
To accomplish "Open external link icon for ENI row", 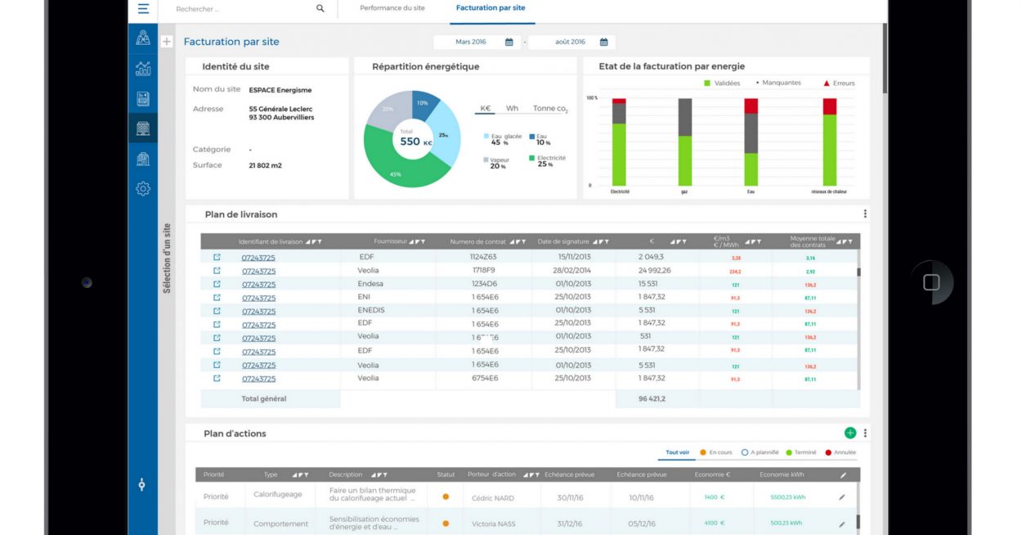I will (217, 297).
